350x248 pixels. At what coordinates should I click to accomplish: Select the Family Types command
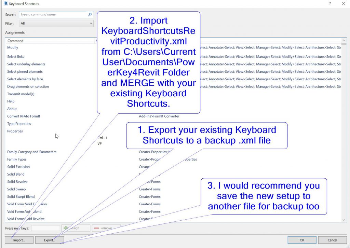click(17, 160)
